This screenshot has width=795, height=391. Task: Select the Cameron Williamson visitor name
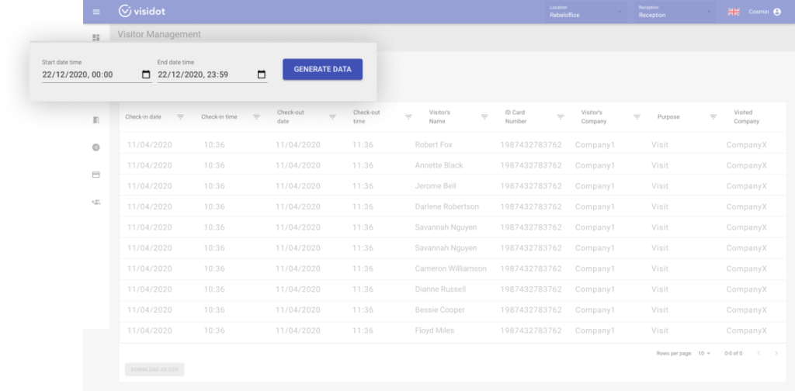(x=451, y=268)
